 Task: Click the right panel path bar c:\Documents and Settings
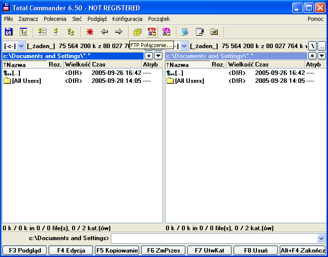[236, 56]
